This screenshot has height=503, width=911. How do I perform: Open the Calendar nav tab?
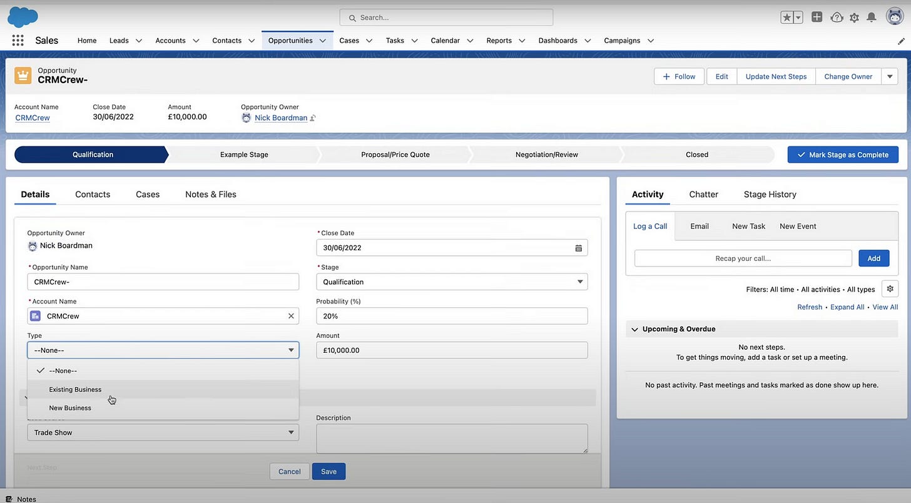point(445,41)
